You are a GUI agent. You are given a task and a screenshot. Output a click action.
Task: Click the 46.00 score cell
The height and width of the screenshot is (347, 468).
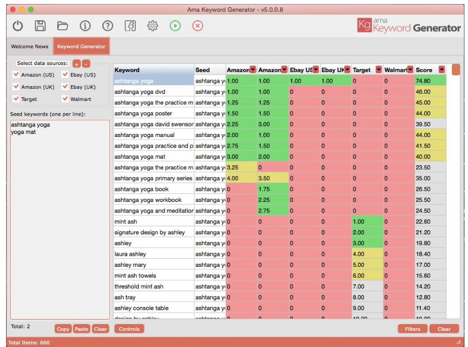(x=431, y=92)
